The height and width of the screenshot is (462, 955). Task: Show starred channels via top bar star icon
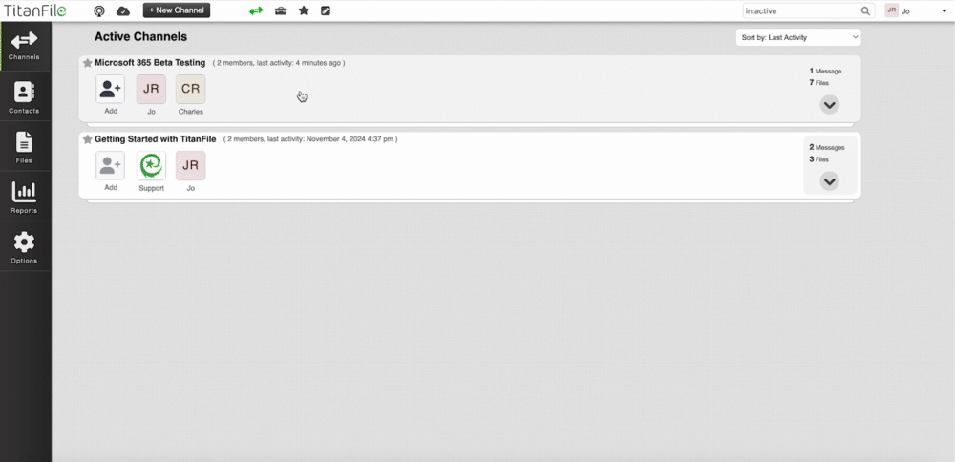click(304, 10)
